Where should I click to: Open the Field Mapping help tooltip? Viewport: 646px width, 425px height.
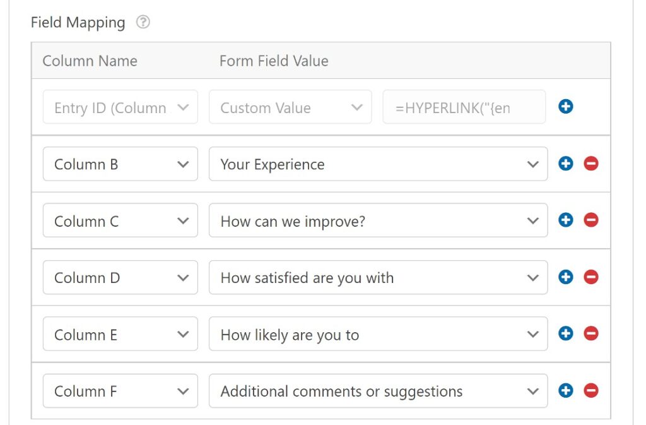point(143,21)
